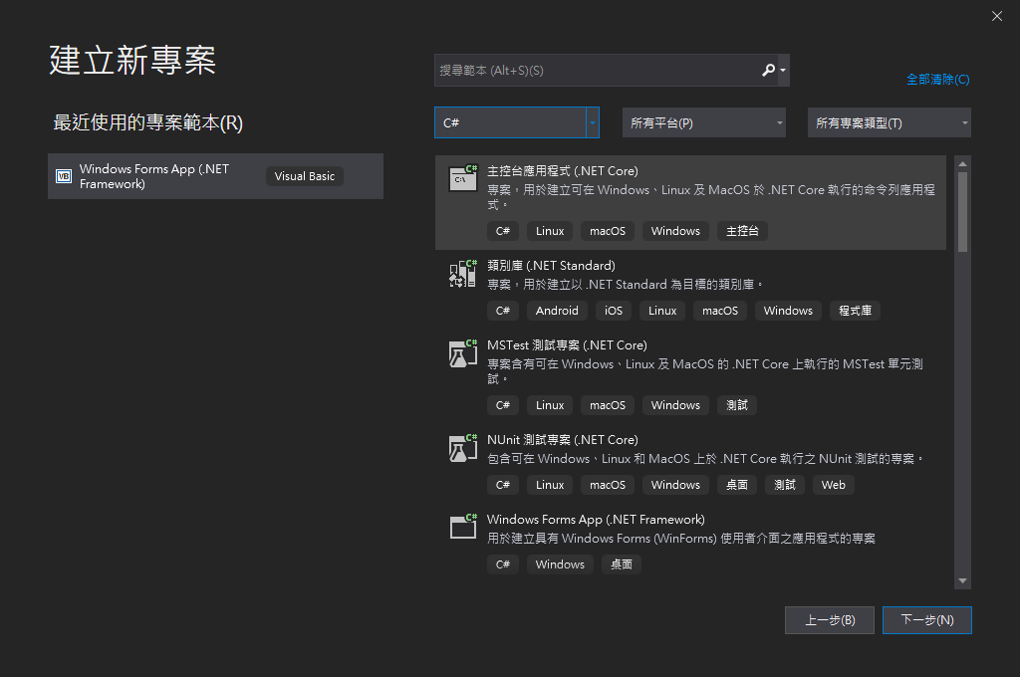Click the Android tag on class library
The height and width of the screenshot is (677, 1020).
557,311
